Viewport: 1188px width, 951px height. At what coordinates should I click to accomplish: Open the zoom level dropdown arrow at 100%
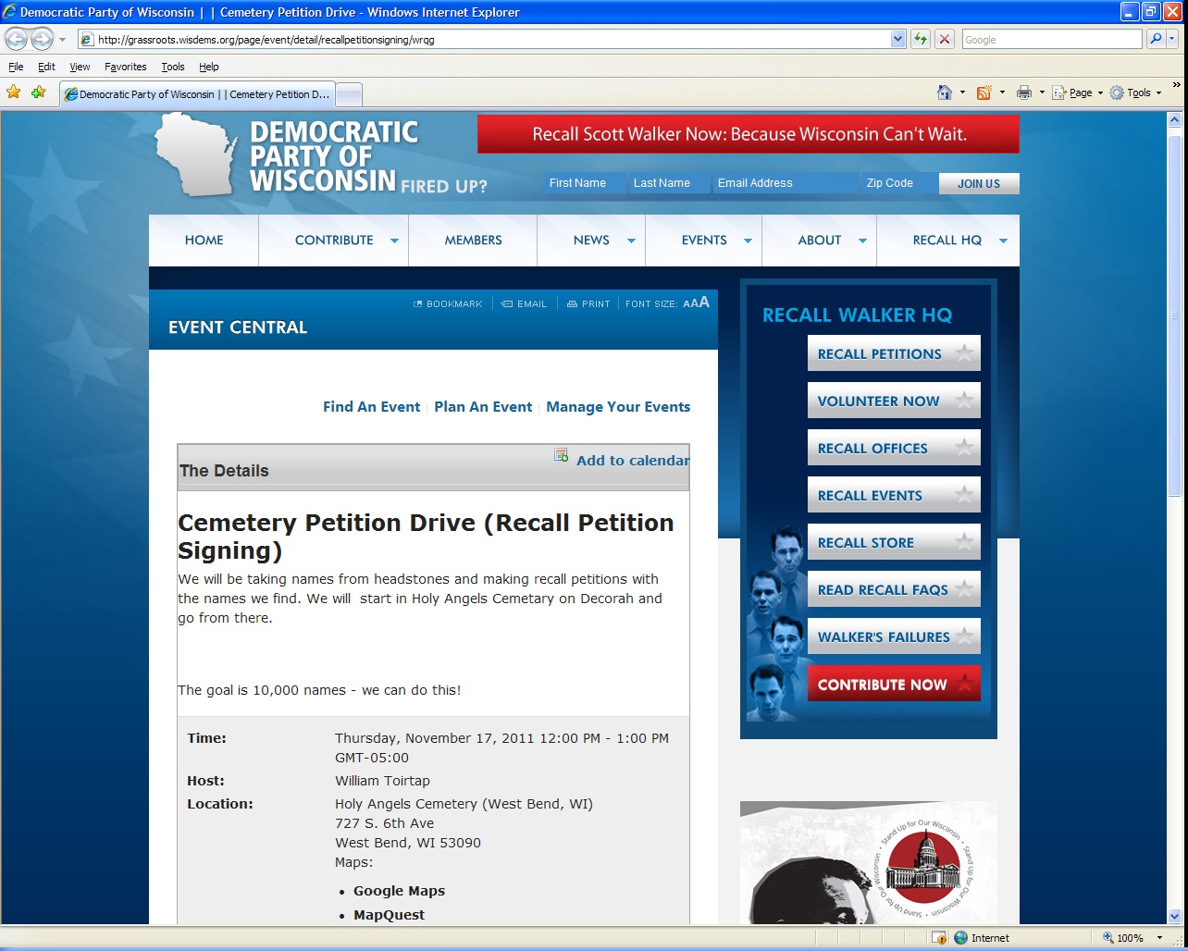pos(1159,938)
